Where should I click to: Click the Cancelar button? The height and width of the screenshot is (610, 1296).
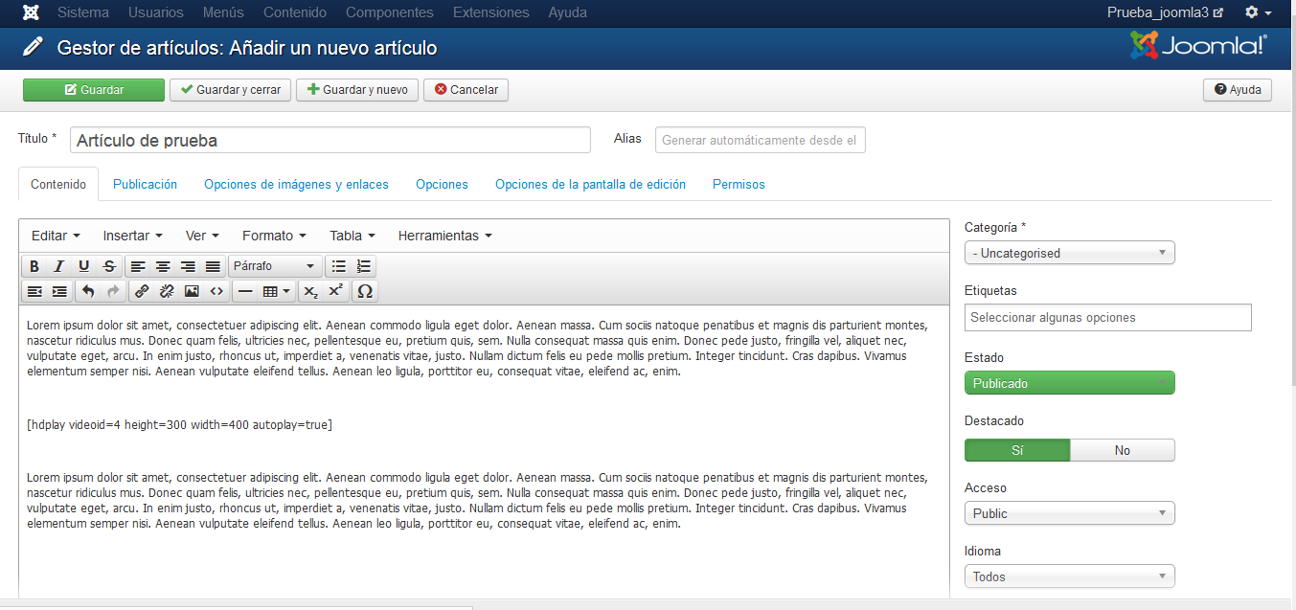pyautogui.click(x=466, y=90)
